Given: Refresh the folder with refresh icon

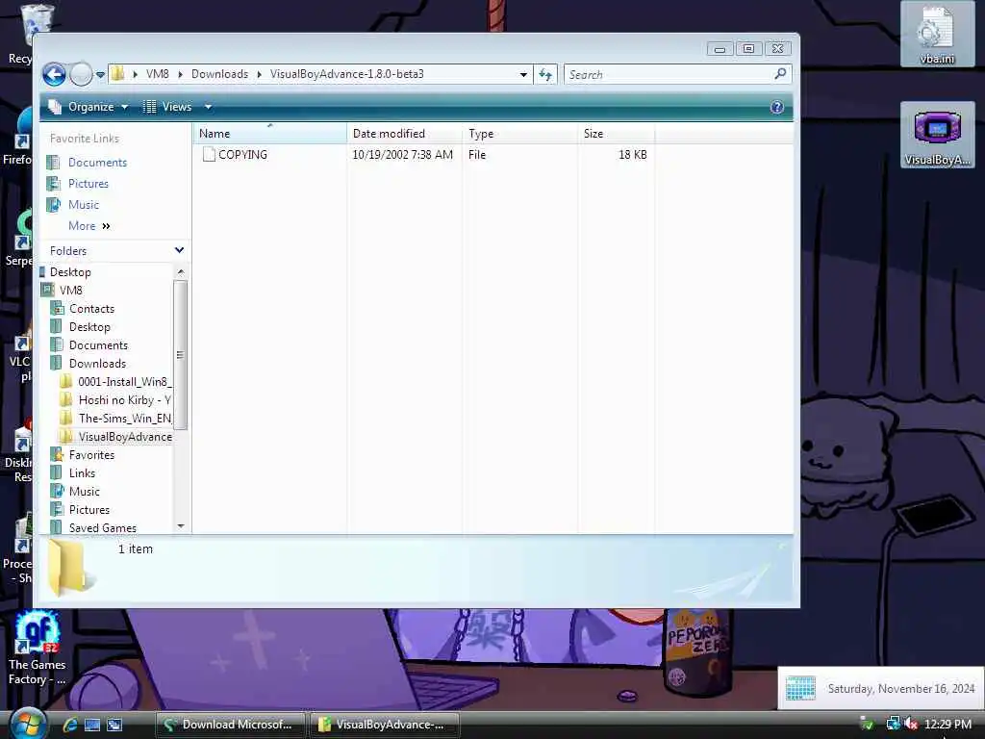Looking at the screenshot, I should point(545,75).
